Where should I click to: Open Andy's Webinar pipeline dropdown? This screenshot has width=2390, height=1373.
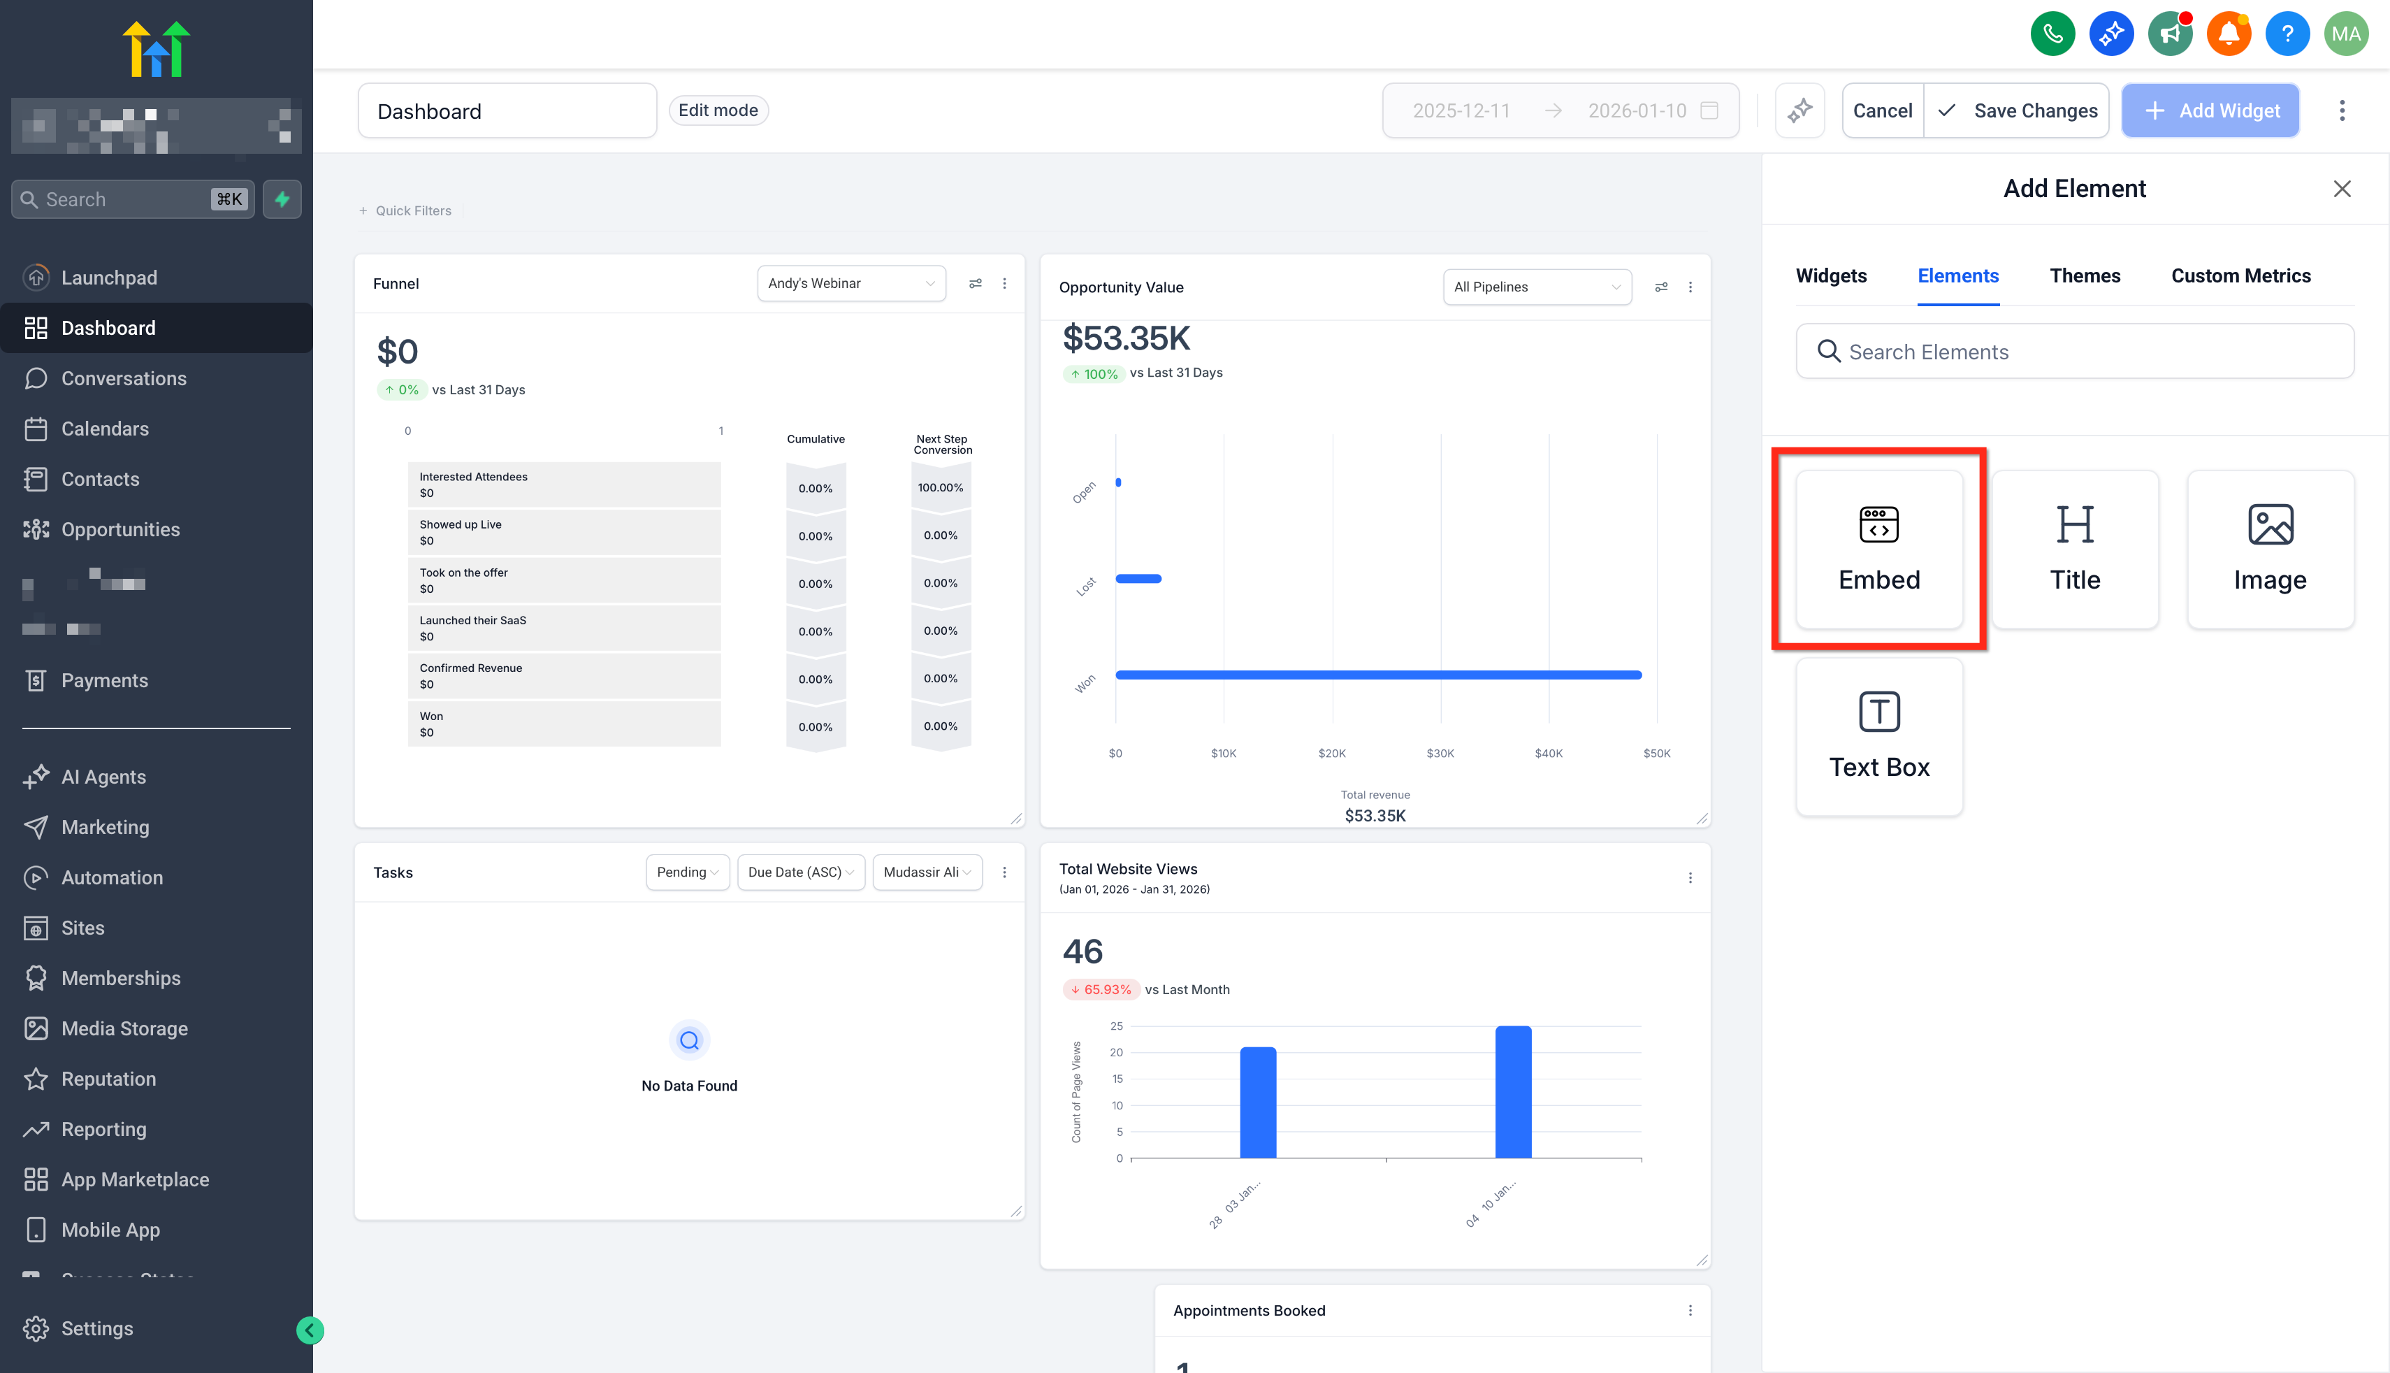[851, 283]
